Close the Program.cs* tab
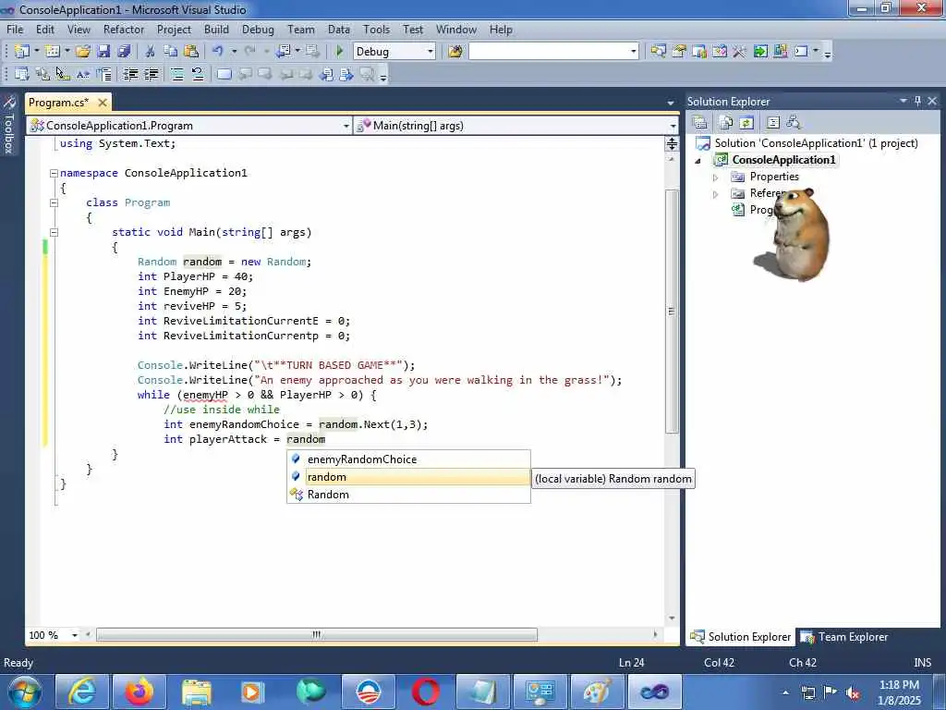Screen dimensions: 946x710 click(103, 103)
